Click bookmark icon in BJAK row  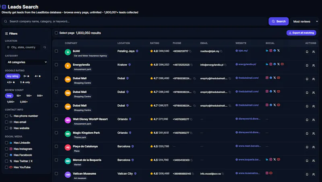tap(307, 52)
